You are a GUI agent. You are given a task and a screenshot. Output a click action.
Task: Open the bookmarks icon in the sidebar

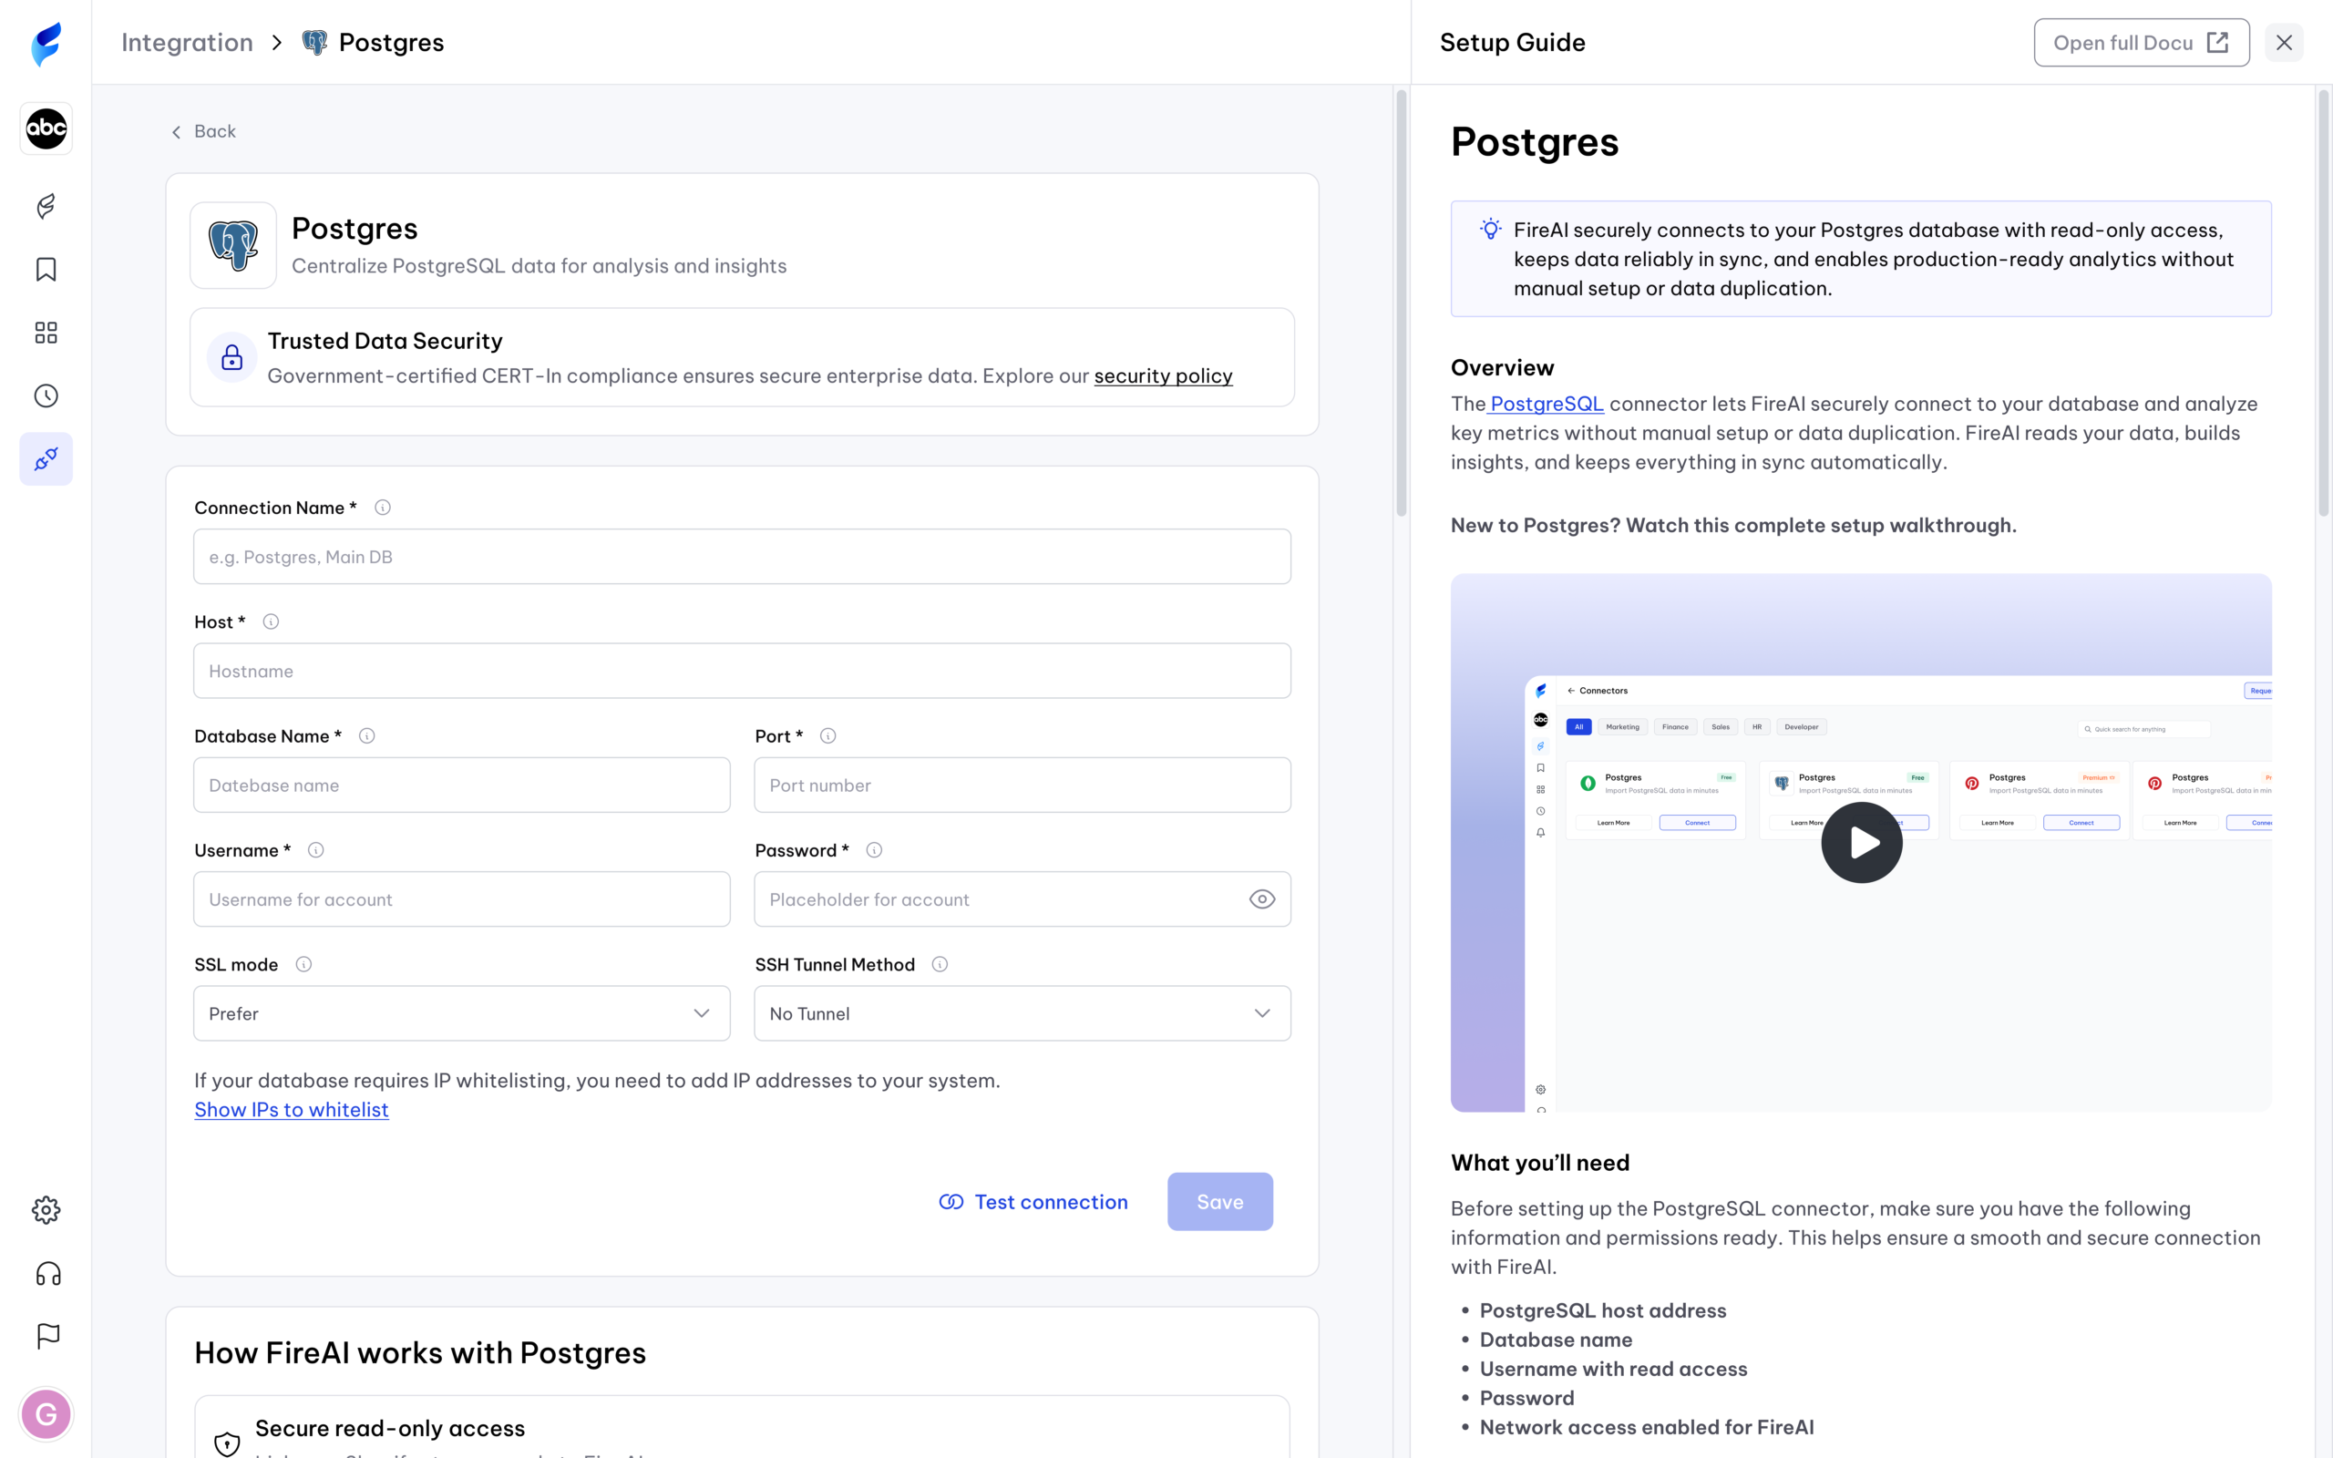[x=45, y=270]
